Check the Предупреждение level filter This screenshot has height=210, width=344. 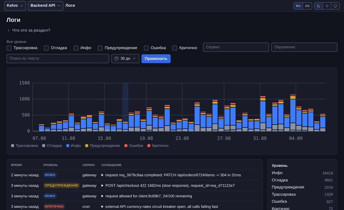(100, 48)
